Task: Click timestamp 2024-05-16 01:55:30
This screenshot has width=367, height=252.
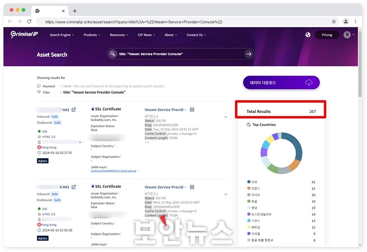Action: click(x=57, y=230)
